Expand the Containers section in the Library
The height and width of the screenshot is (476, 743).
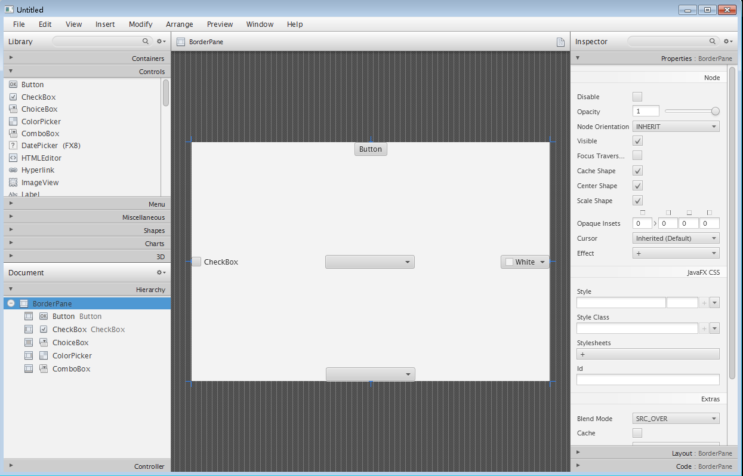(87, 59)
